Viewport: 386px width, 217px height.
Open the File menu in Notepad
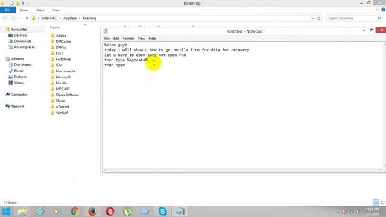pos(107,39)
